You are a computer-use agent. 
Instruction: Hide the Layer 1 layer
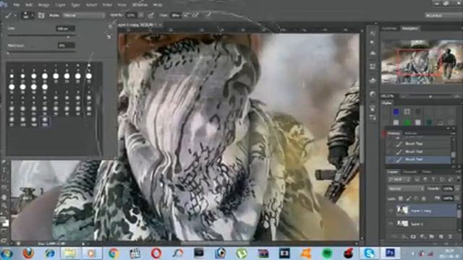[391, 224]
